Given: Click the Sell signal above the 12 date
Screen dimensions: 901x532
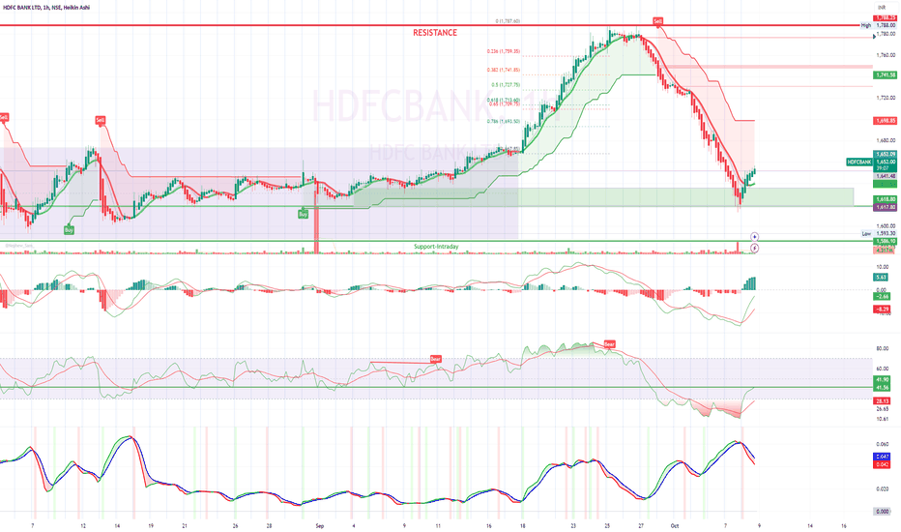Looking at the screenshot, I should (101, 120).
